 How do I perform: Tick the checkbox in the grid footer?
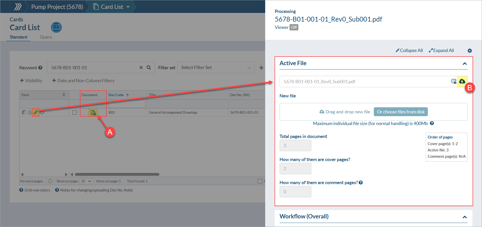click(x=260, y=181)
